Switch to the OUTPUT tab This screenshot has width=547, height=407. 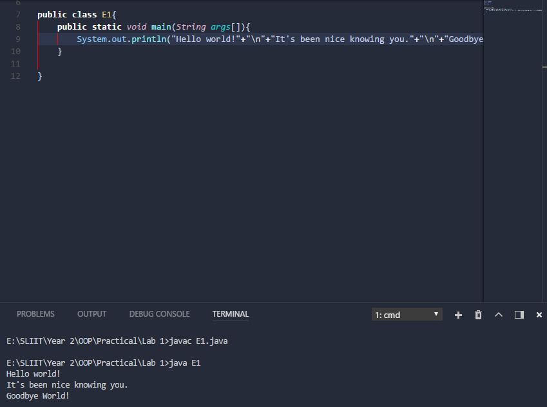point(91,314)
